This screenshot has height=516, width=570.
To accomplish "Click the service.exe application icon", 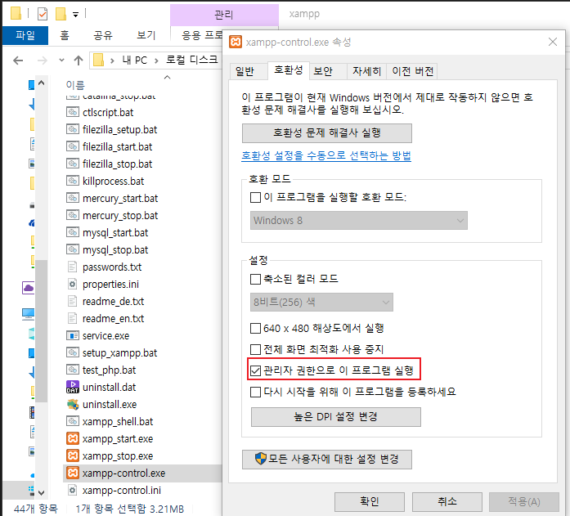I will click(x=73, y=335).
